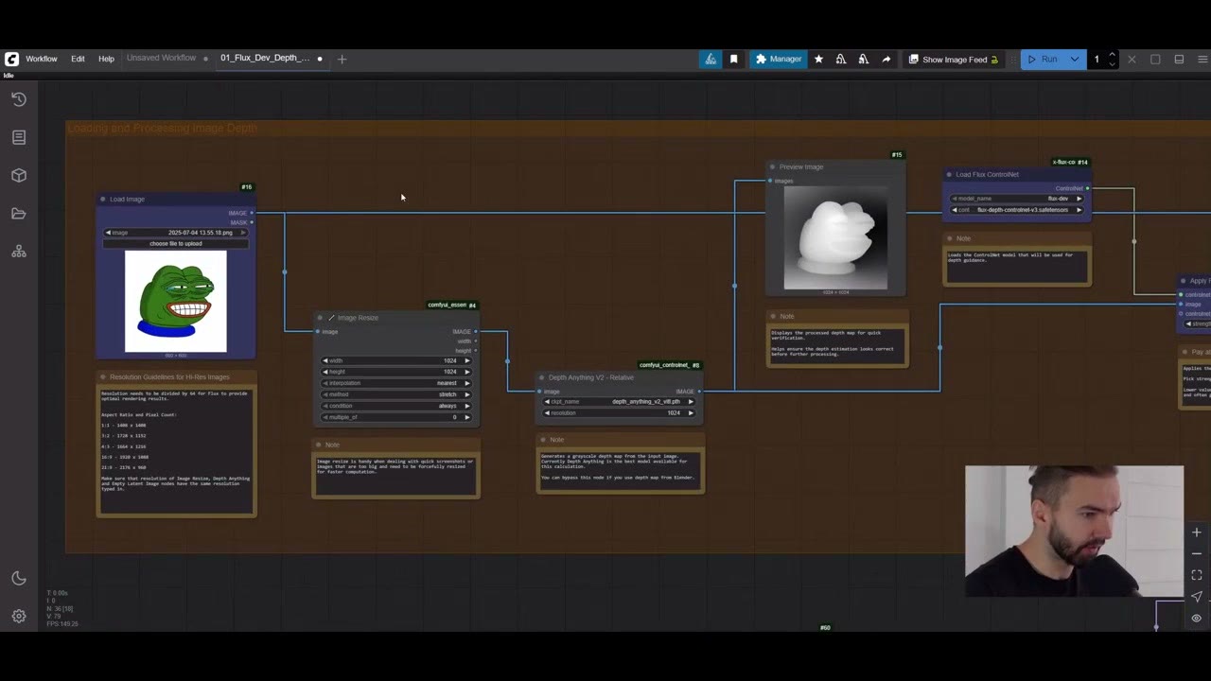The width and height of the screenshot is (1211, 681).
Task: Open the model_name flux-dev dropdown
Action: 1017,199
